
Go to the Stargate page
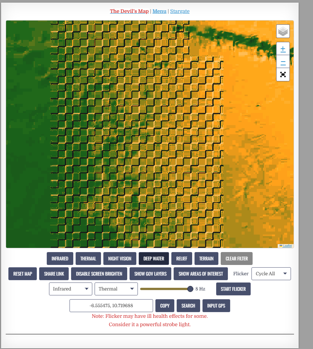click(180, 11)
